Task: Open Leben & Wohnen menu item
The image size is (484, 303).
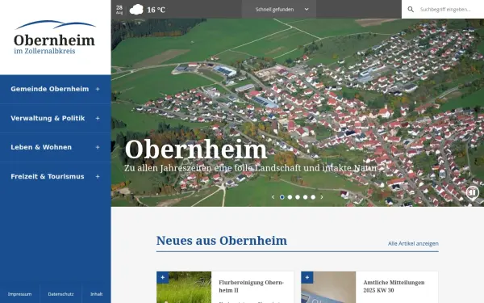Action: [x=41, y=148]
